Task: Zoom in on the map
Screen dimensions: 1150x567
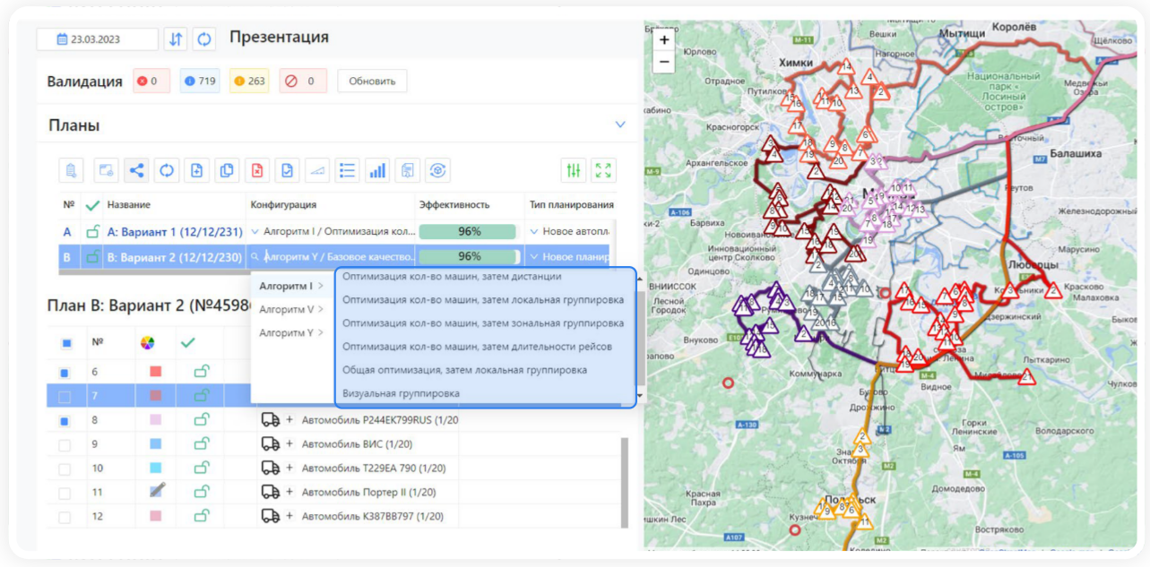Action: pyautogui.click(x=664, y=40)
